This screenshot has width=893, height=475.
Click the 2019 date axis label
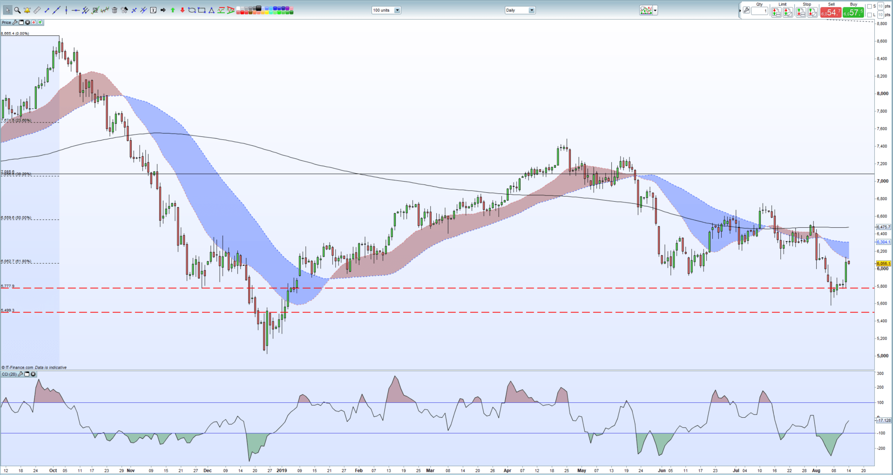coord(282,470)
